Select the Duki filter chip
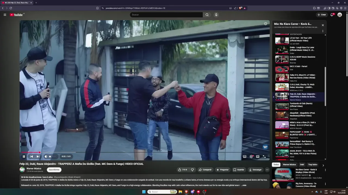348x195 pixels. click(x=302, y=165)
